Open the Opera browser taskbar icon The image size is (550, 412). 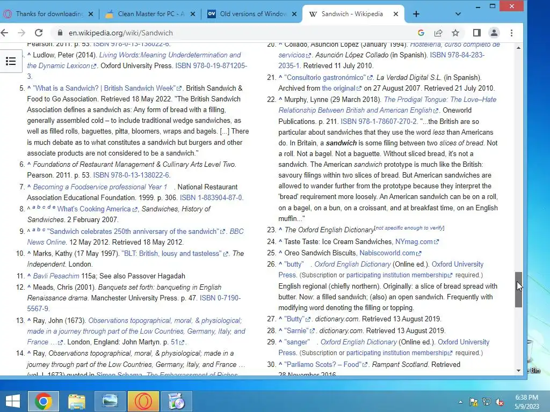(x=143, y=401)
